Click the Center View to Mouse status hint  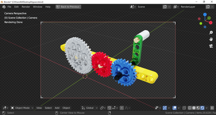(72, 113)
